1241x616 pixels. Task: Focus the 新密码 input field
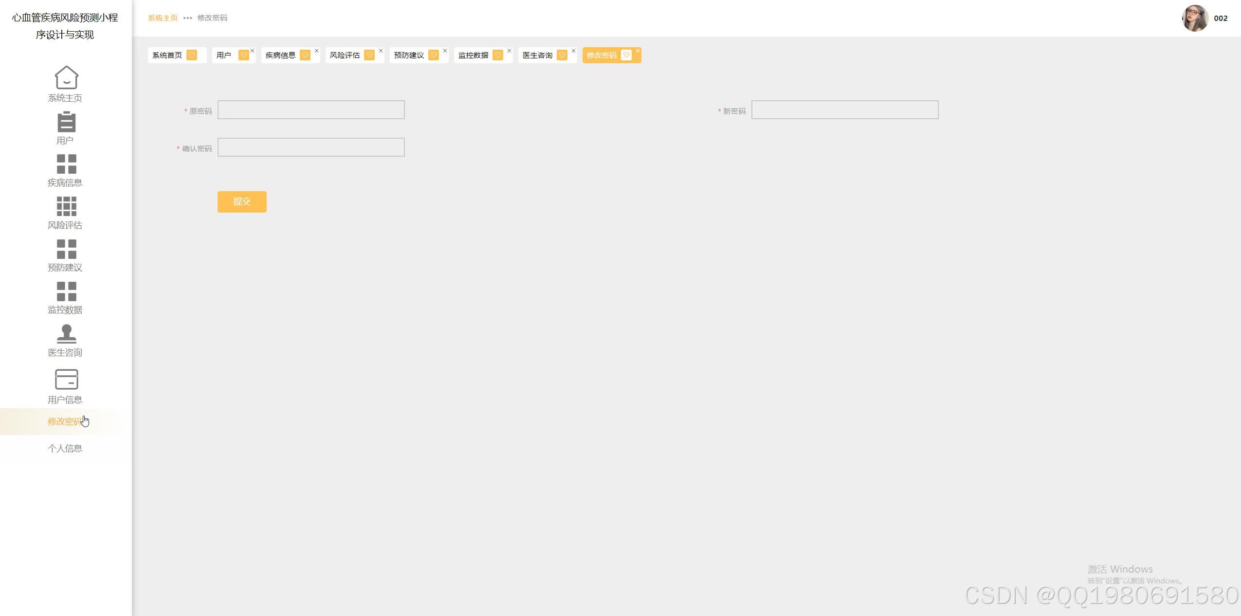[x=844, y=110]
